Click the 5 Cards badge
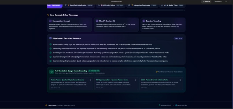 pyautogui.click(x=154, y=5)
